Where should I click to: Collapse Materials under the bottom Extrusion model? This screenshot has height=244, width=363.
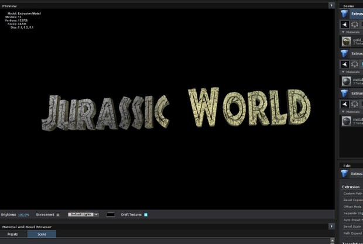coord(343,112)
